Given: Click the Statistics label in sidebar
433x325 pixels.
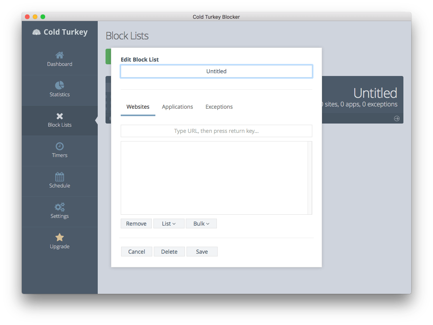Looking at the screenshot, I should [60, 95].
